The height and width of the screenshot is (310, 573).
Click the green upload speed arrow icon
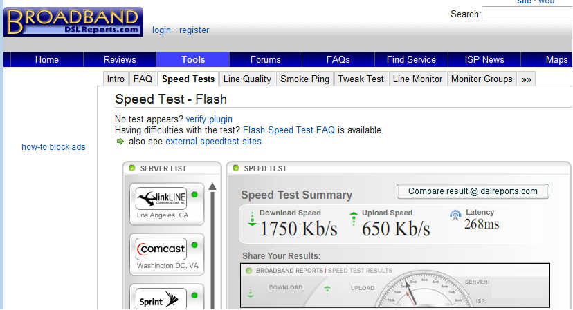(354, 219)
